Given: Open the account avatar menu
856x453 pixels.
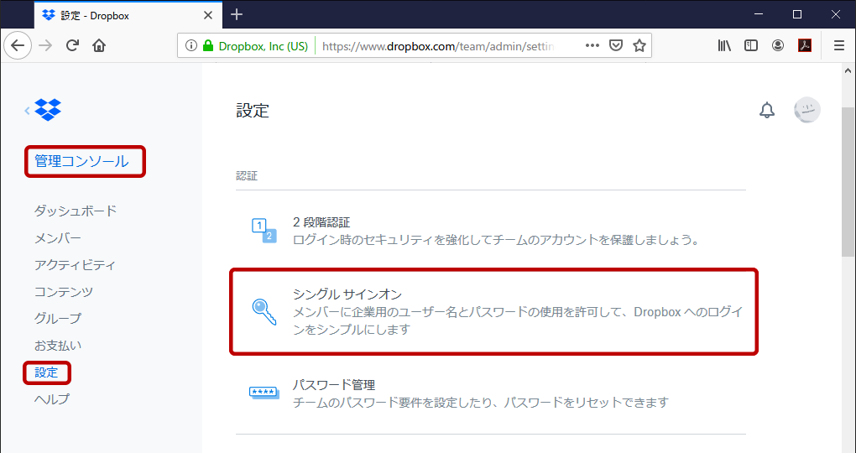Looking at the screenshot, I should [806, 111].
